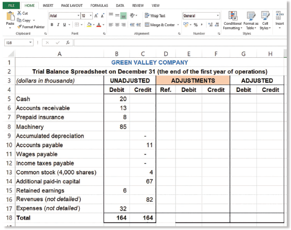Toggle Wrap Text option
The height and width of the screenshot is (230, 291).
point(155,16)
